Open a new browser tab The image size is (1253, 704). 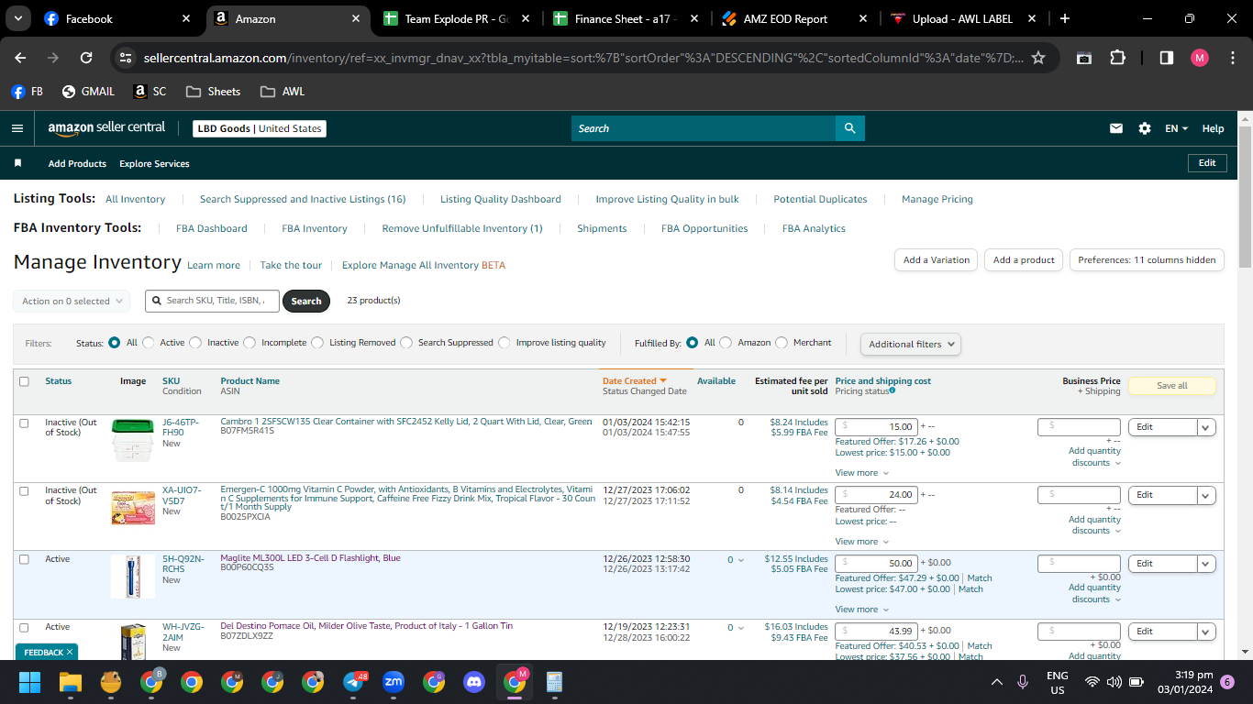(1064, 18)
